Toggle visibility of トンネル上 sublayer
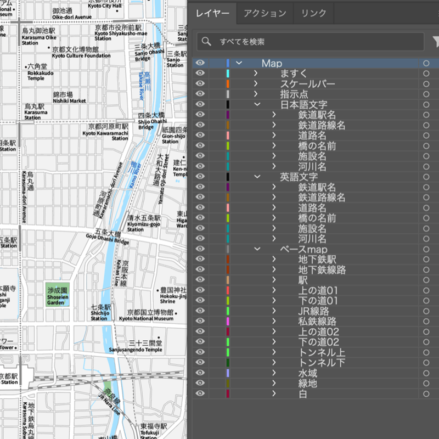This screenshot has height=439, width=439. [x=200, y=352]
